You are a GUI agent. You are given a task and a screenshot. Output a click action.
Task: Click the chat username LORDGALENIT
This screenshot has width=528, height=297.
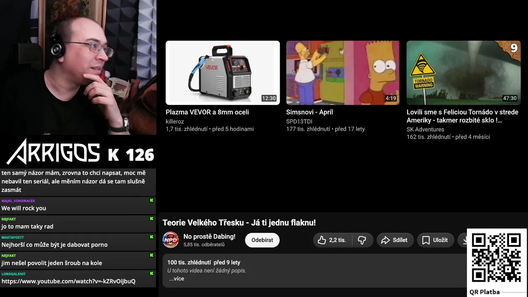click(14, 274)
